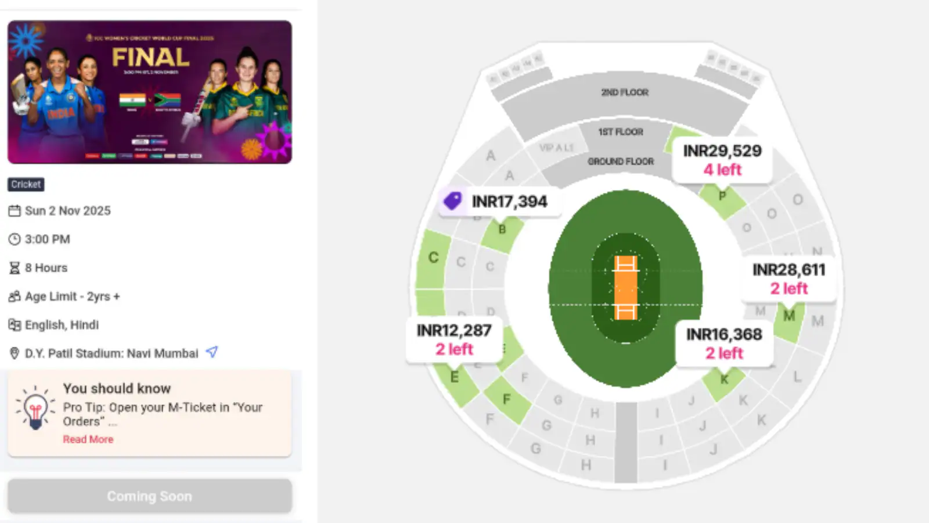929x523 pixels.
Task: Click the clock icon next to 3:00 PM
Action: (15, 239)
